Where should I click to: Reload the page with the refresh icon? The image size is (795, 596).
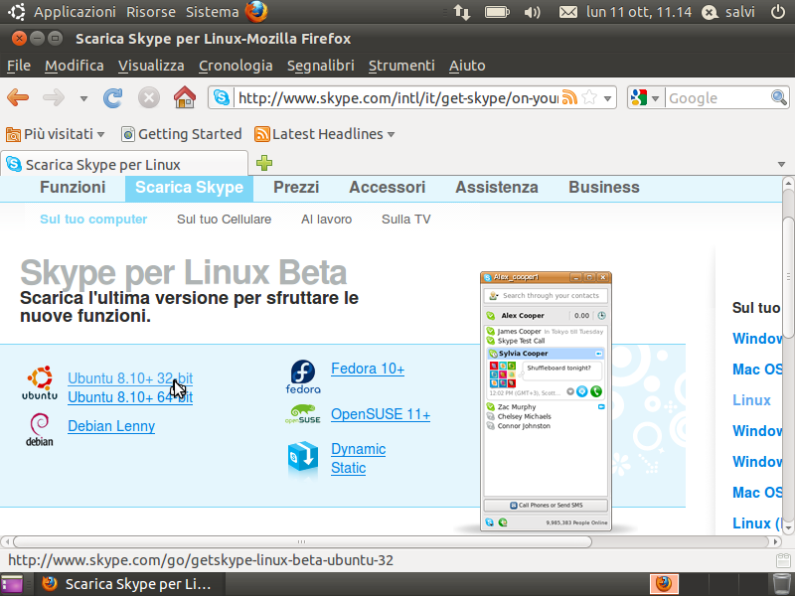(x=112, y=97)
